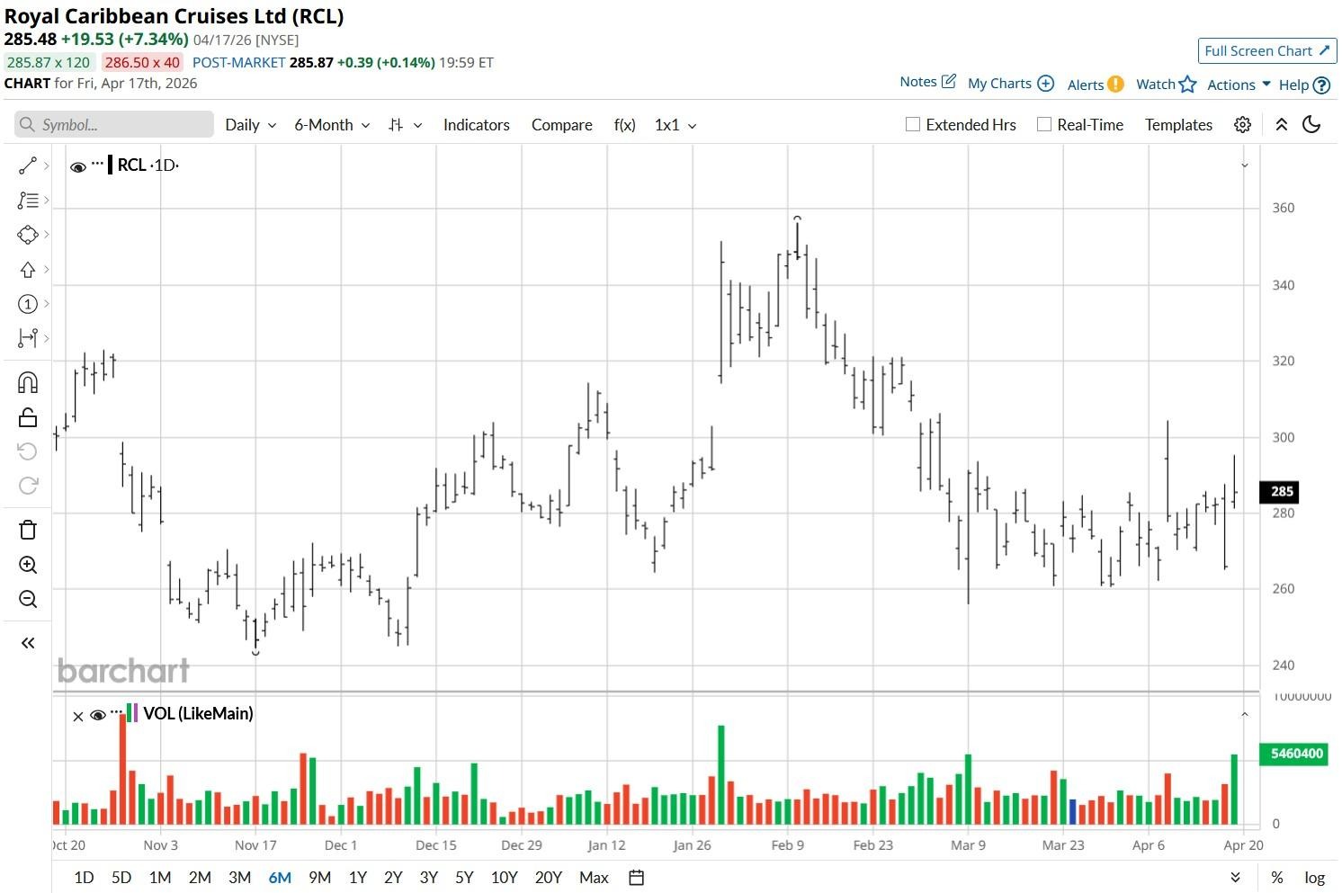This screenshot has height=893, width=1342.
Task: Click Compare button
Action: point(562,125)
